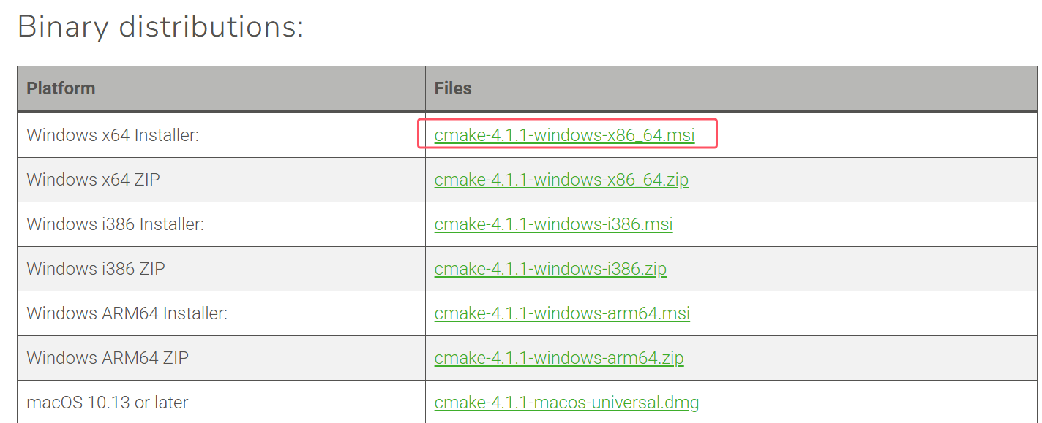Screen dimensions: 1042x423
Task: Click blank space beside the arm64.zip link
Action: point(842,358)
